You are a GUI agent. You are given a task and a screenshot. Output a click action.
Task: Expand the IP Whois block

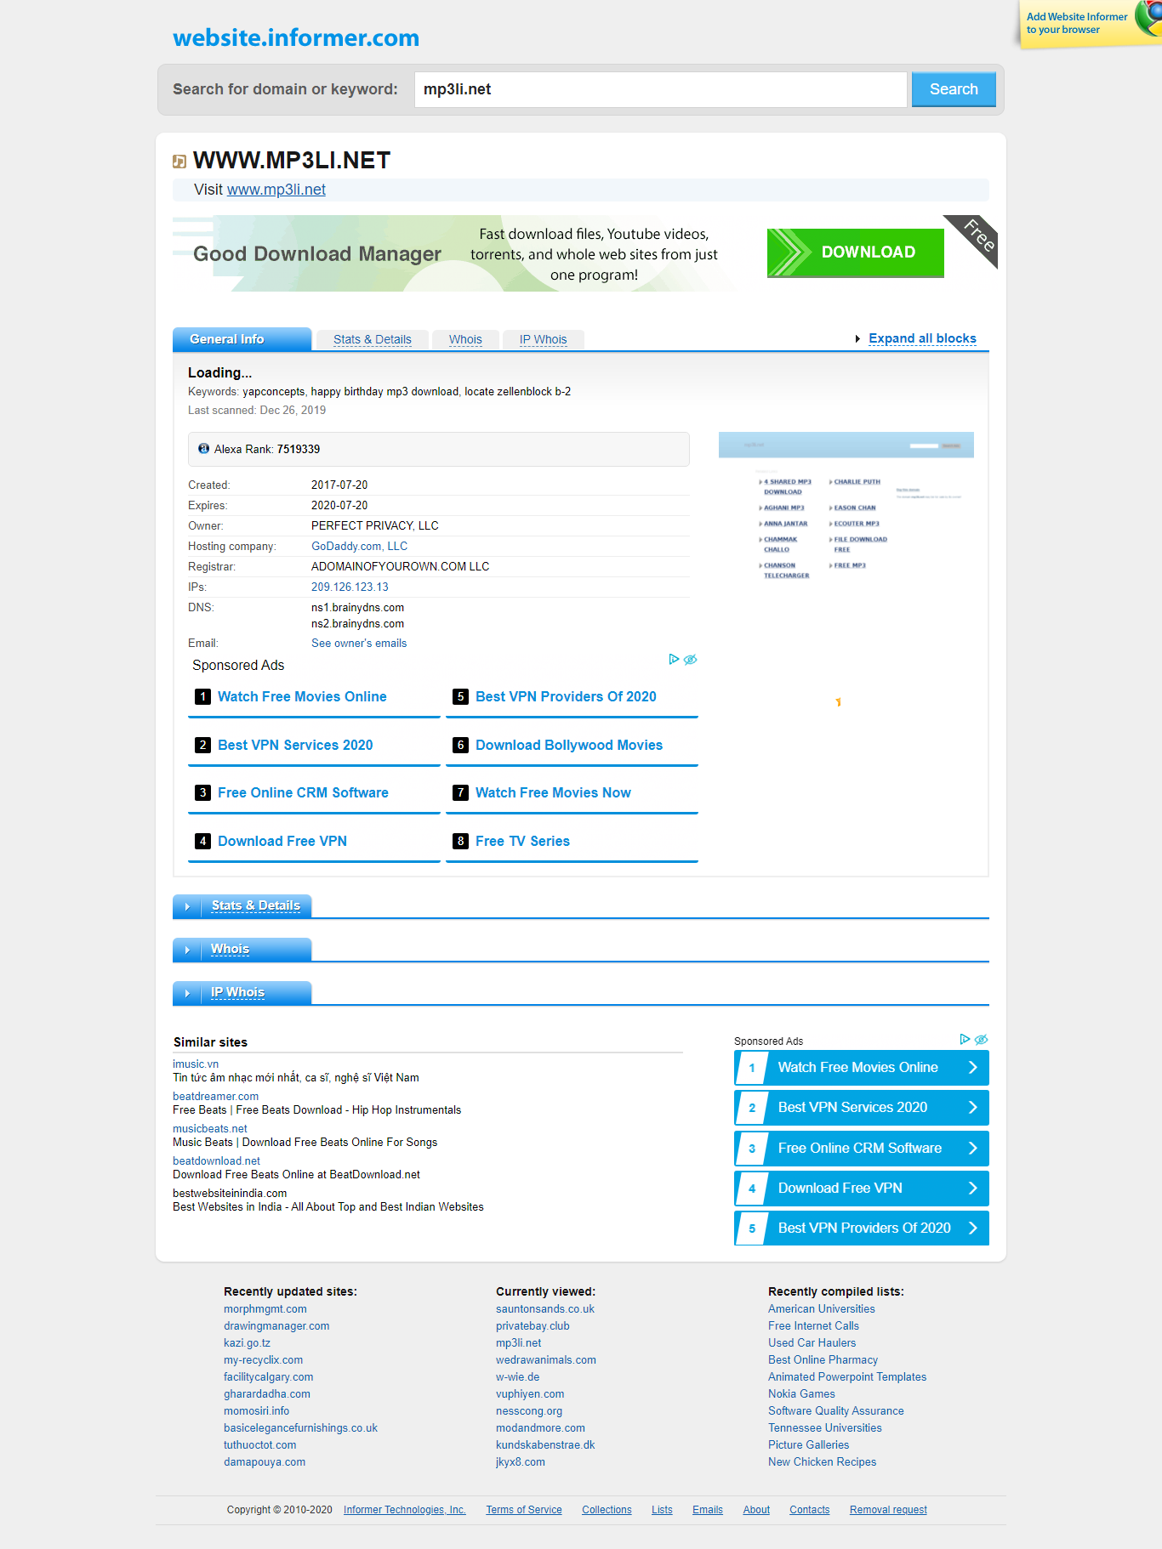[x=242, y=993]
